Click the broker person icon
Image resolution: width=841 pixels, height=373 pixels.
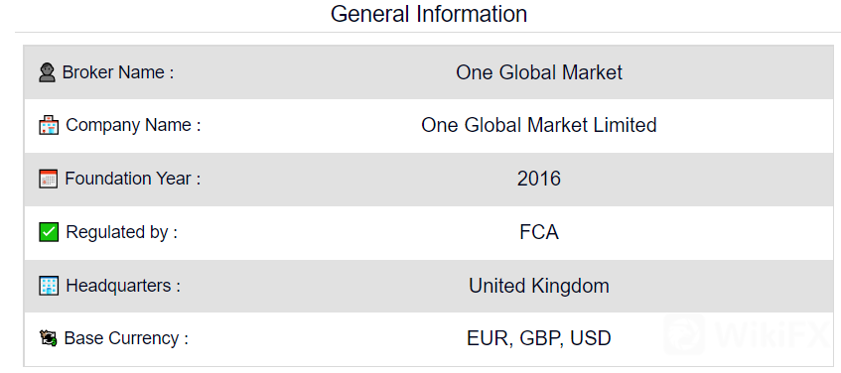pyautogui.click(x=48, y=72)
